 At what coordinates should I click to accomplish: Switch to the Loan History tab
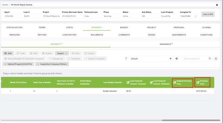(x=70, y=35)
